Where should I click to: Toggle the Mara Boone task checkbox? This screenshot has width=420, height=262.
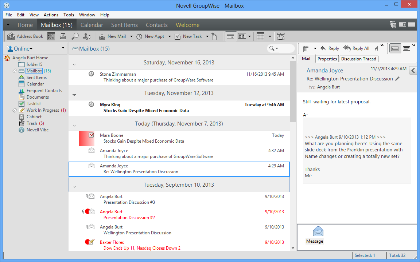[92, 135]
